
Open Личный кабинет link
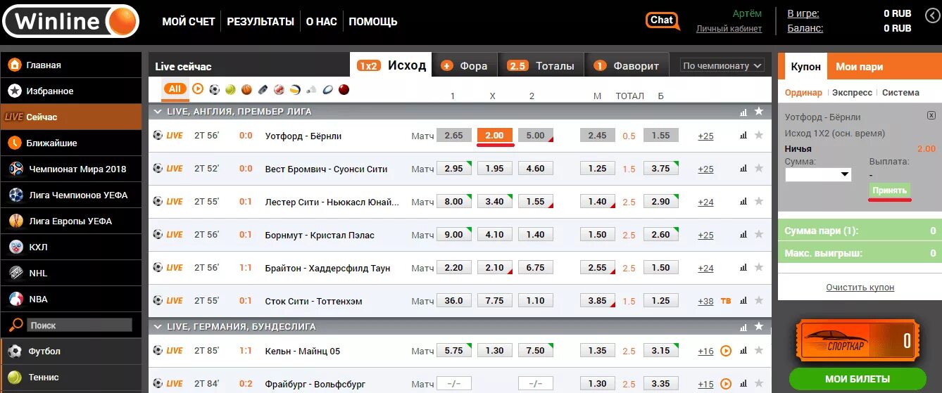729,29
